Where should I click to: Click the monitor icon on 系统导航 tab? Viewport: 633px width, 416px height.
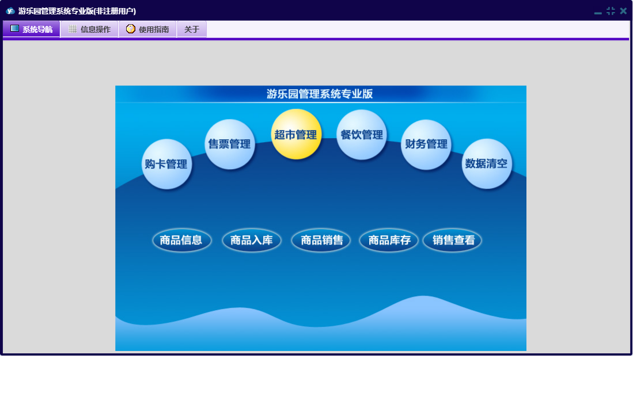pos(14,29)
